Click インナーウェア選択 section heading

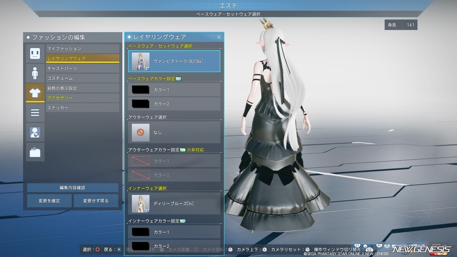point(147,188)
